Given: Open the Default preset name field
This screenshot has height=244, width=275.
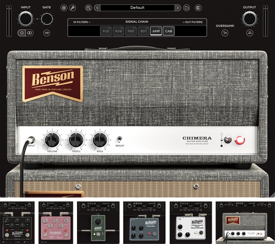Looking at the screenshot, I should (x=137, y=8).
